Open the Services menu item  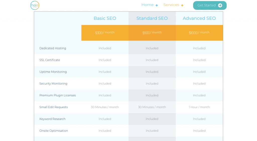(x=171, y=5)
